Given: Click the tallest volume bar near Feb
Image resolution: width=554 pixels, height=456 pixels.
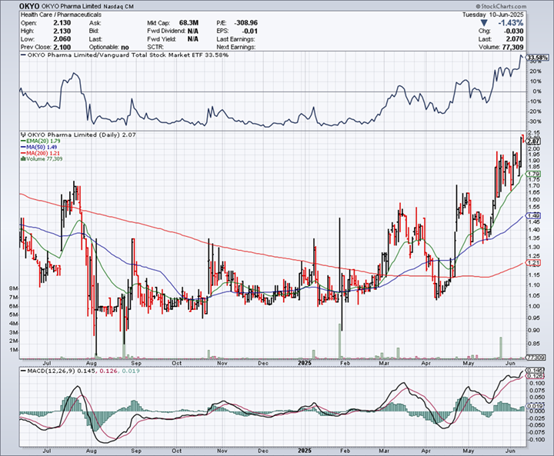Looking at the screenshot, I should click(x=340, y=341).
